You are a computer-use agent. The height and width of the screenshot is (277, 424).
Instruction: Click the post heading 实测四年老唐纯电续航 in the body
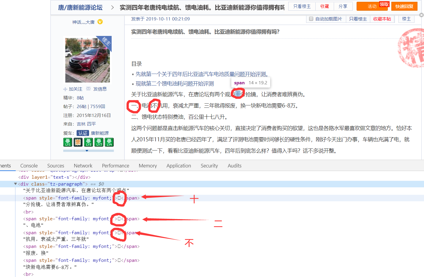point(205,32)
